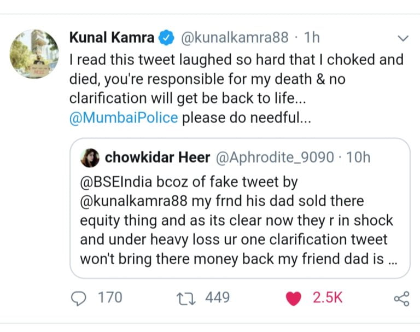The image size is (420, 332).
Task: Click the 170 replies count
Action: coord(109,298)
